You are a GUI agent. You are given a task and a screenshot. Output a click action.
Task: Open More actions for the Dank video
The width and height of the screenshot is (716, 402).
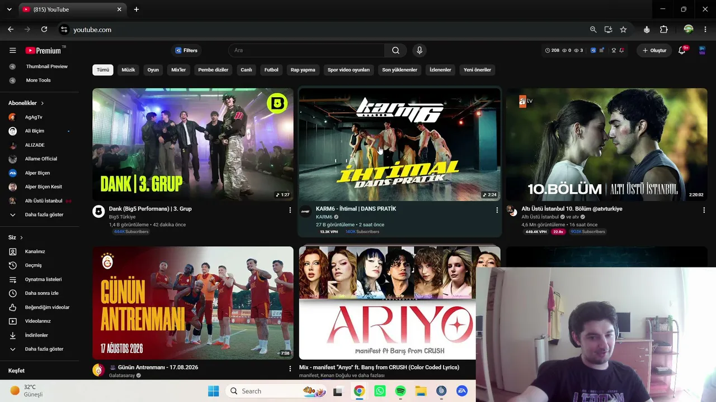pos(290,210)
